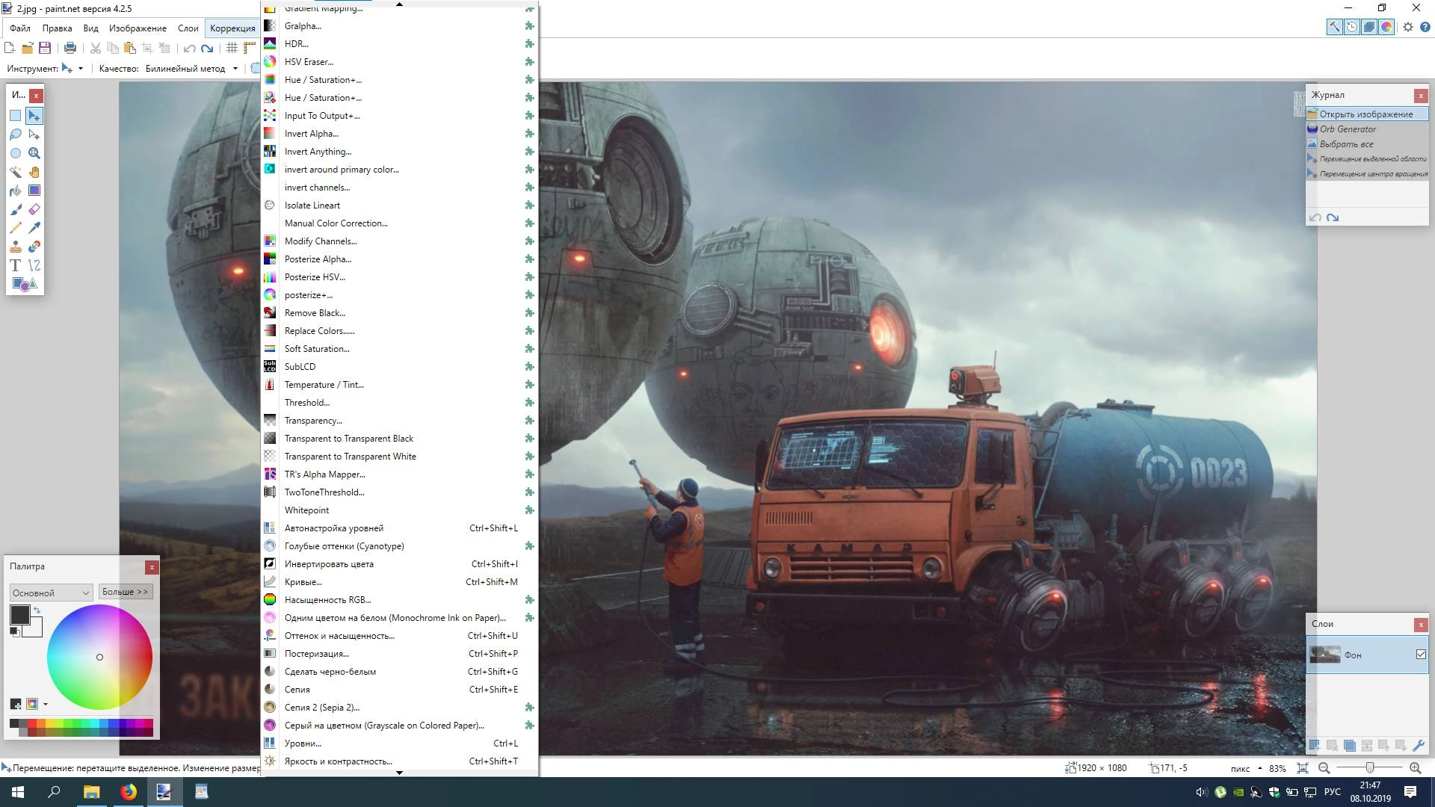Select the Gradient tool
Viewport: 1435px width, 807px height.
point(34,191)
